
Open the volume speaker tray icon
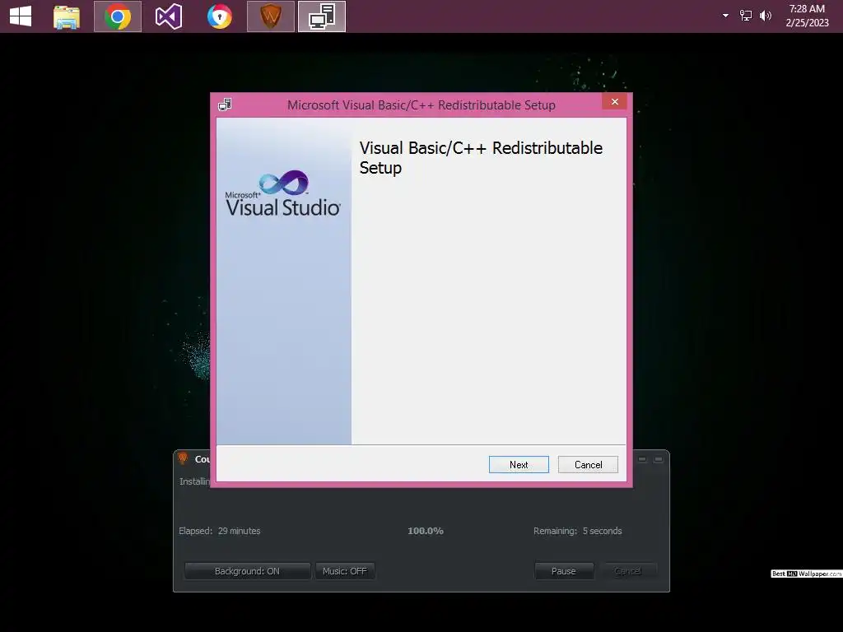pyautogui.click(x=765, y=16)
